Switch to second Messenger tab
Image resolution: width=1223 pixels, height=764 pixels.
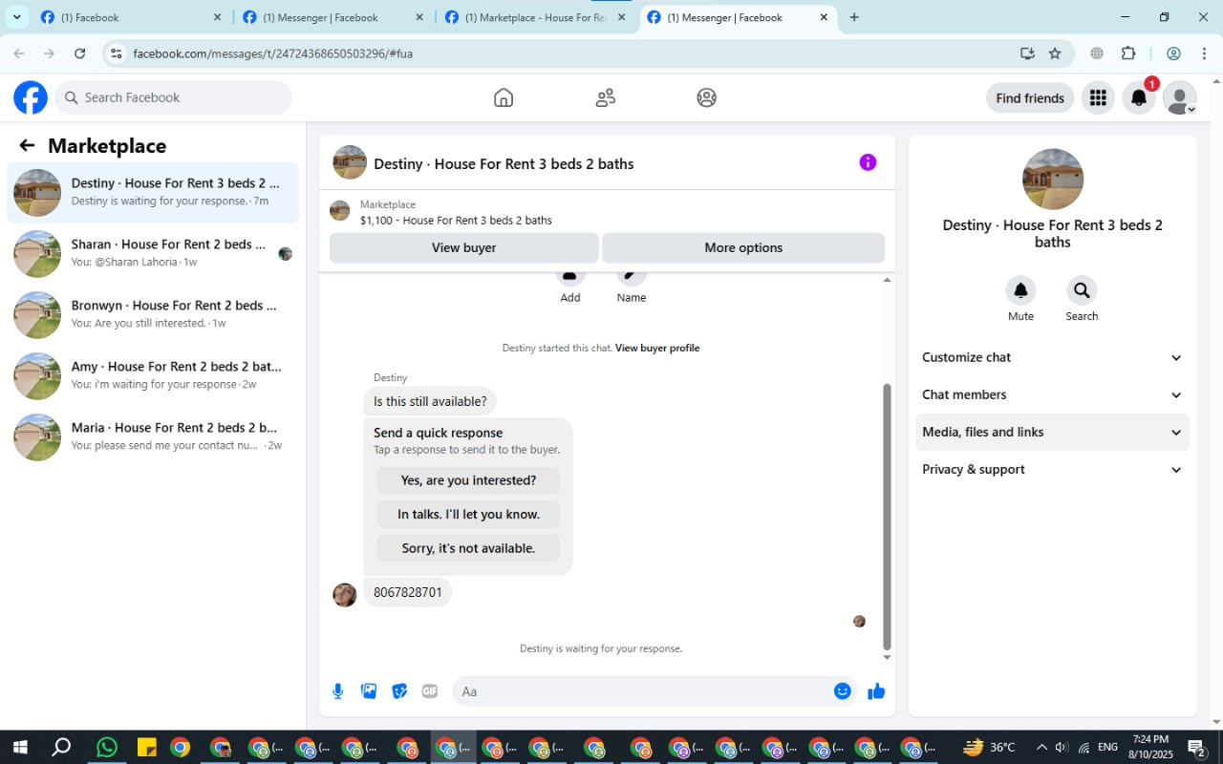[332, 17]
